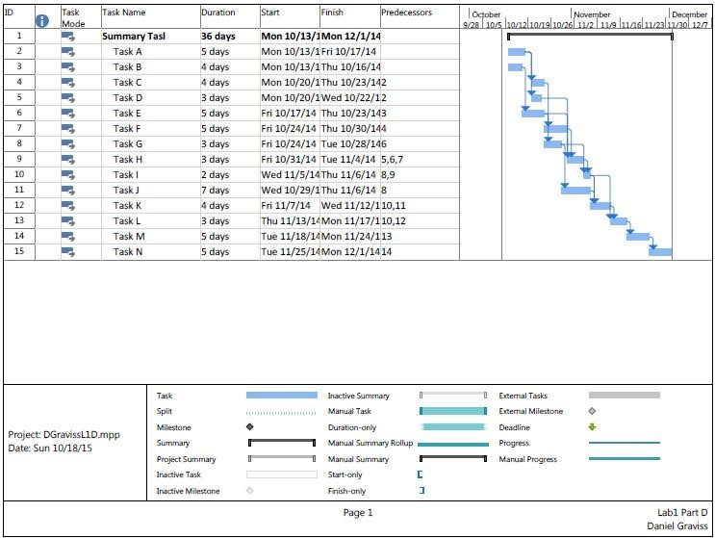Click Task Mode icon in Task G row
Image resolution: width=715 pixels, height=538 pixels.
coord(68,144)
